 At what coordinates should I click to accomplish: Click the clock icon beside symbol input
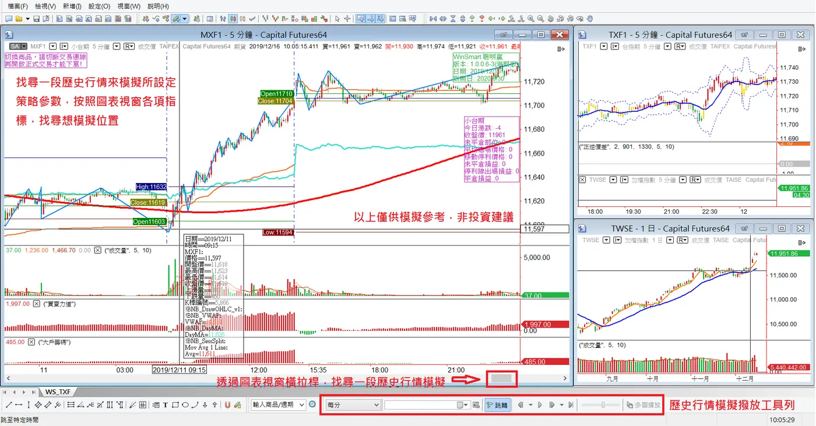pyautogui.click(x=312, y=404)
